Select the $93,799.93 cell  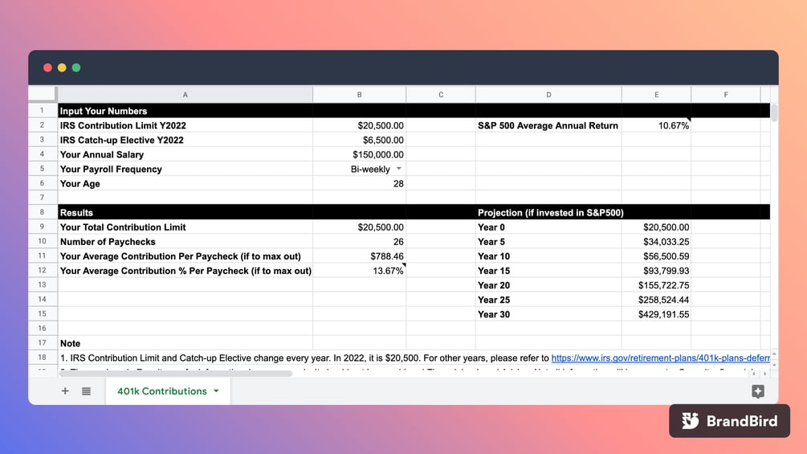click(x=656, y=271)
